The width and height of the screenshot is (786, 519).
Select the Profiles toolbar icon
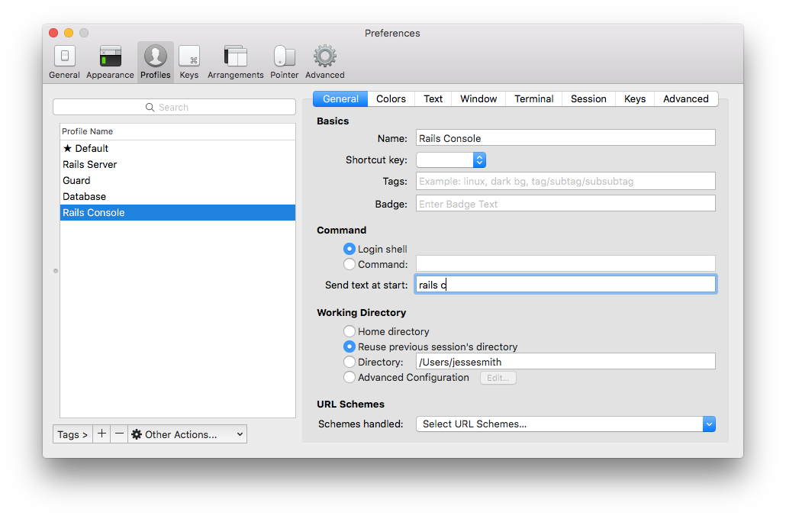point(156,62)
